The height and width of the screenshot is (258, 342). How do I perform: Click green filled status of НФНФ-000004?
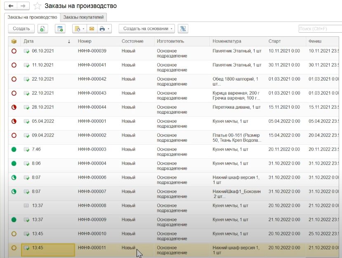(x=14, y=164)
